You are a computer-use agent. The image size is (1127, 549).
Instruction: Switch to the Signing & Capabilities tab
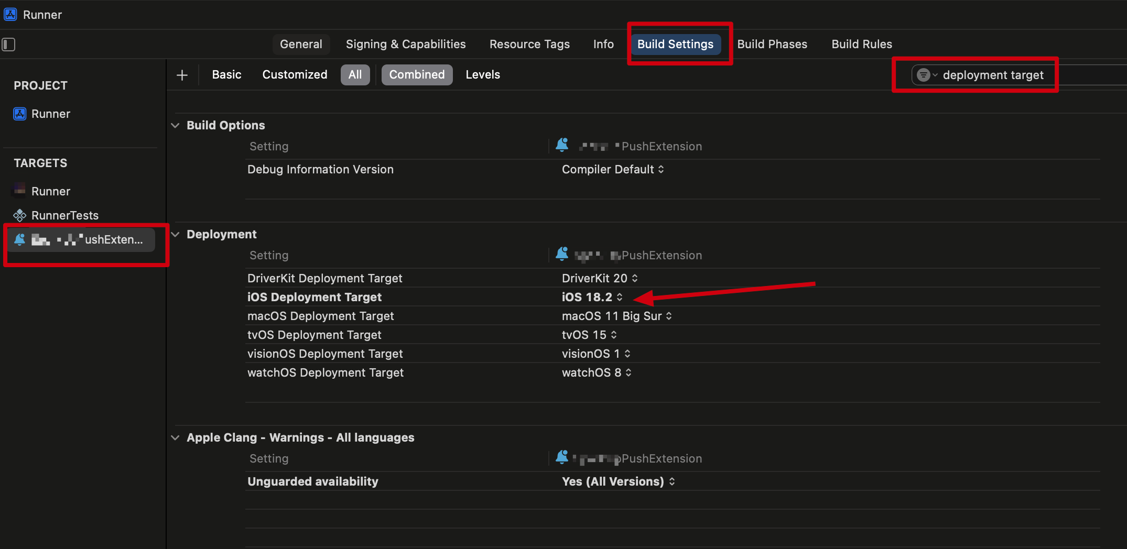point(406,44)
